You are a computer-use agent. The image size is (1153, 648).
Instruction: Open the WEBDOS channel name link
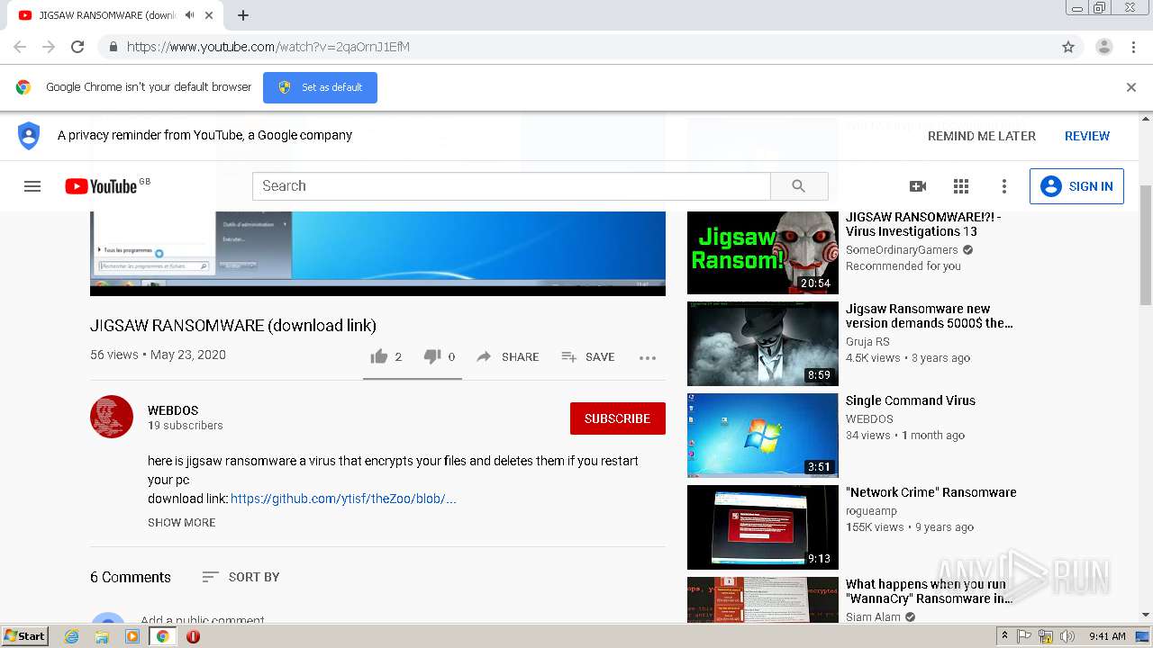coord(173,410)
